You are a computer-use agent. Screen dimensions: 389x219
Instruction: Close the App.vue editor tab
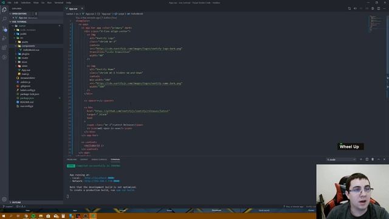[82, 9]
